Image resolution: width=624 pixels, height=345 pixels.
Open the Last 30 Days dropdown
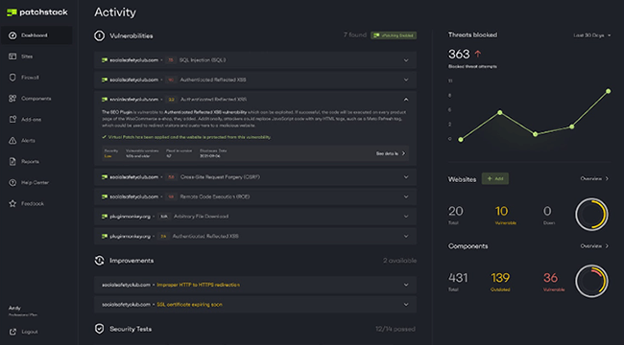tap(591, 35)
